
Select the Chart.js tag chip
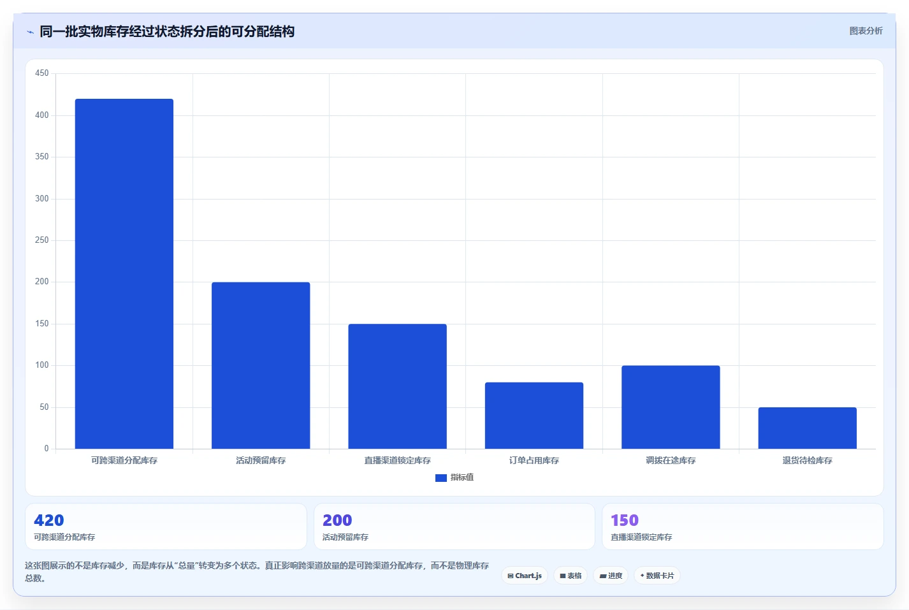pyautogui.click(x=525, y=576)
